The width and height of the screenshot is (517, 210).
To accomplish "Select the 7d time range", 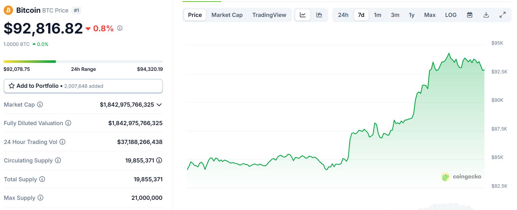I will tap(361, 15).
